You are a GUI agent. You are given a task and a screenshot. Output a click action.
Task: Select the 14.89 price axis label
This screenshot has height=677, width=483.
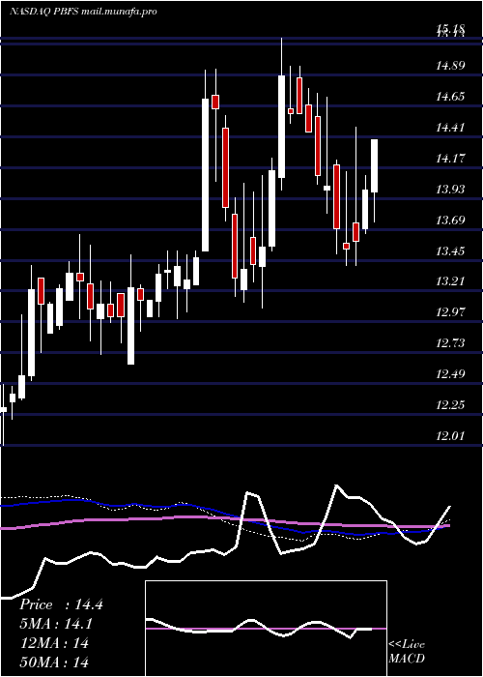point(450,66)
